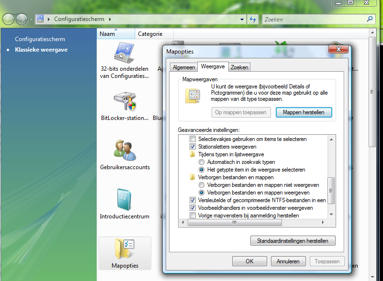
Task: Switch to the Zoeken tab
Action: (x=239, y=67)
